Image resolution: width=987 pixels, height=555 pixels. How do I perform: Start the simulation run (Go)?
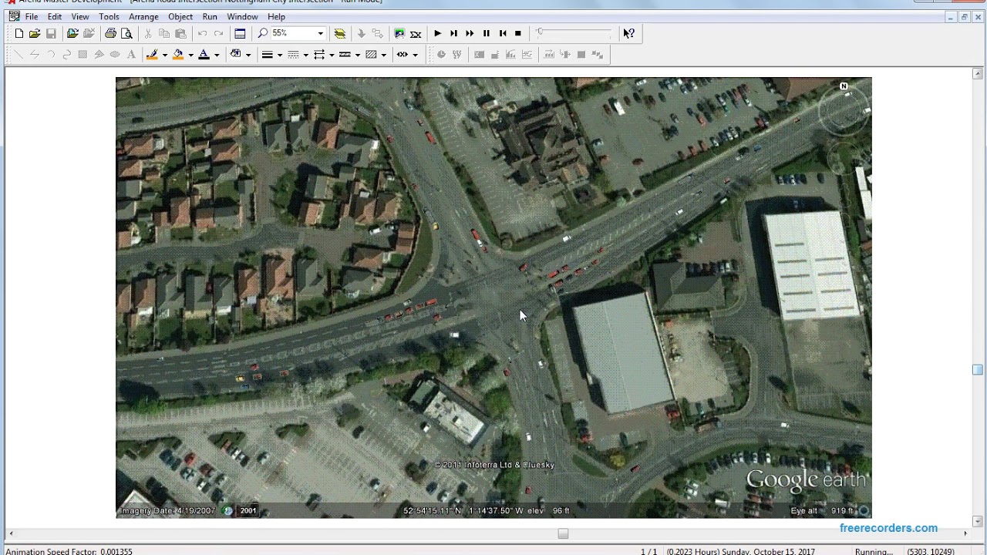[437, 33]
